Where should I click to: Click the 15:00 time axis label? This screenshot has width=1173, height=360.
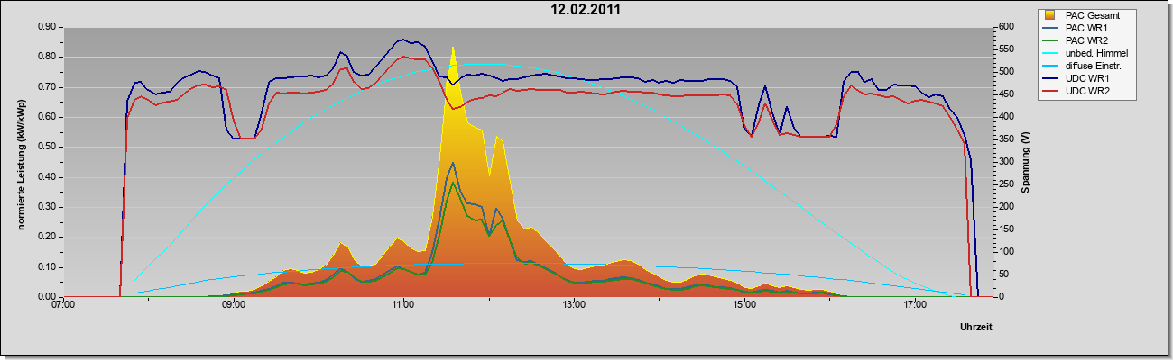[x=744, y=306]
